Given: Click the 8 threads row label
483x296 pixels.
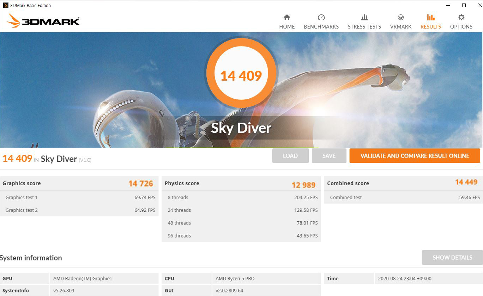Looking at the screenshot, I should tap(178, 197).
